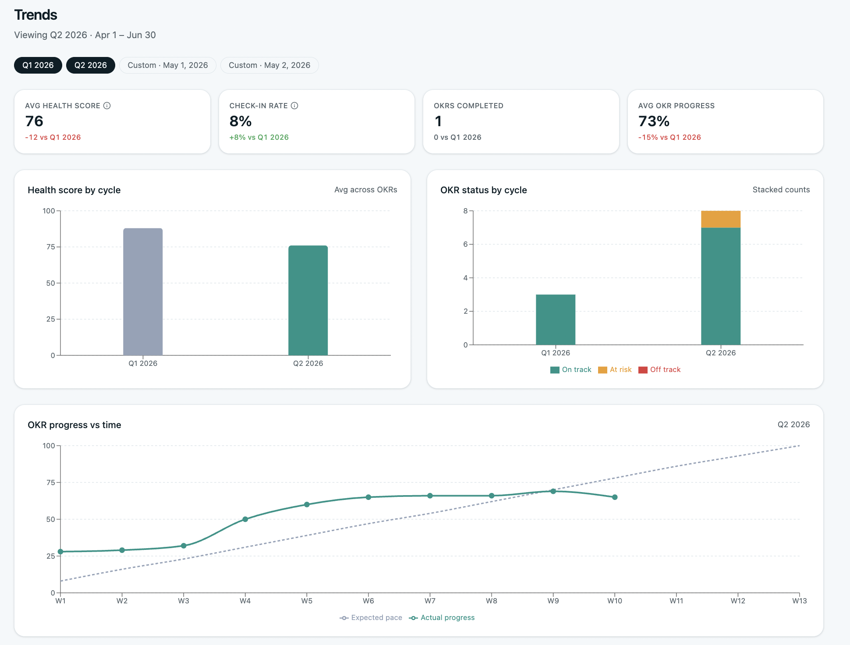The height and width of the screenshot is (645, 850).
Task: Click the W2 actual progress data point
Action: [x=122, y=550]
